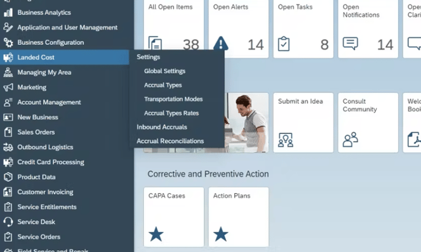Click the Managing My Area icon
The height and width of the screenshot is (252, 421).
coord(8,72)
